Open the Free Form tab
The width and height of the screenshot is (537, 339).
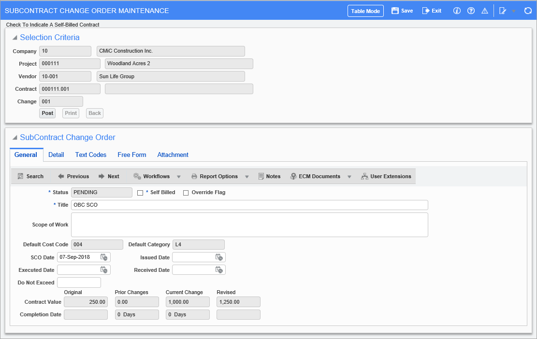132,155
